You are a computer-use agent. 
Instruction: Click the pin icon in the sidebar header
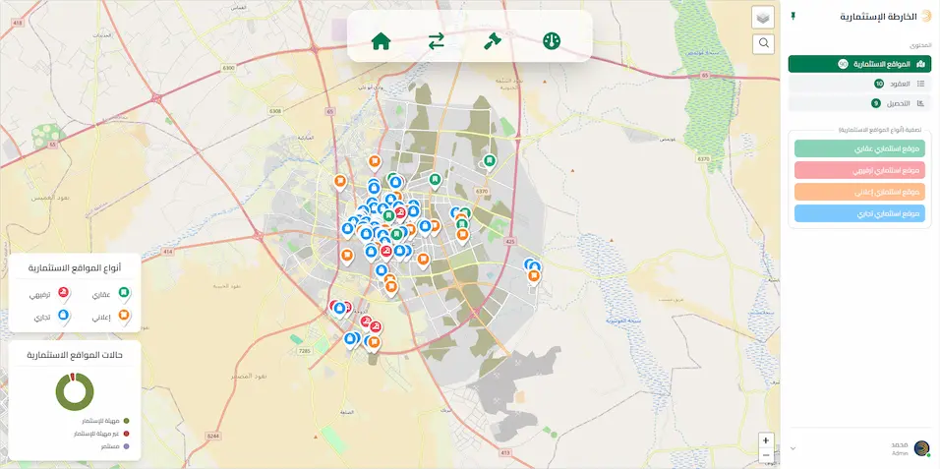793,17
